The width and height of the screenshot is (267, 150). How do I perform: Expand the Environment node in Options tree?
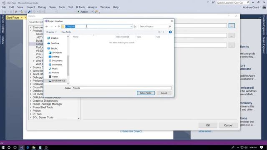[30, 27]
